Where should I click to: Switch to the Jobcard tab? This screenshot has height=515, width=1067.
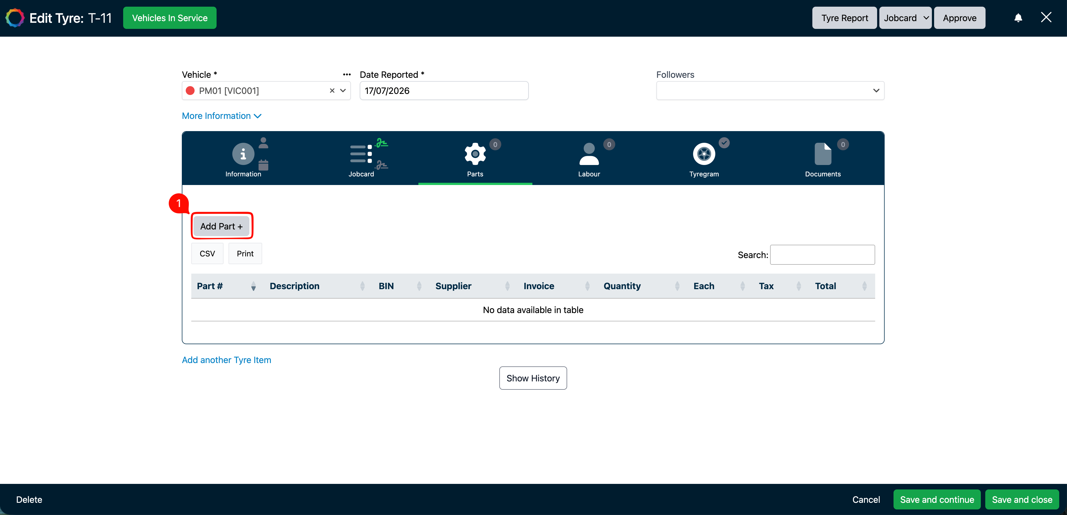coord(361,159)
